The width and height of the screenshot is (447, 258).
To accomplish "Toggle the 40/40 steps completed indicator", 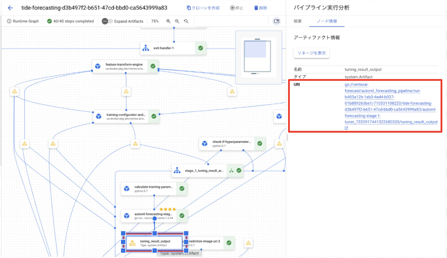I will point(70,21).
